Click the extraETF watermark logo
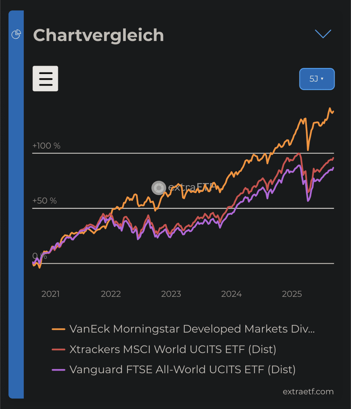Viewport: 351px width, 409px height. [x=159, y=188]
